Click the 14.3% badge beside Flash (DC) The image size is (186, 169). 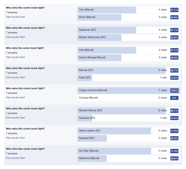(174, 78)
